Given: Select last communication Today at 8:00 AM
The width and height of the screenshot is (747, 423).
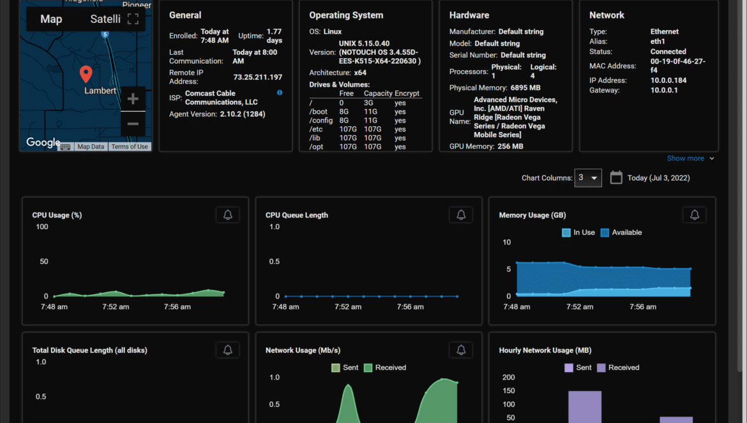Looking at the screenshot, I should click(x=255, y=57).
